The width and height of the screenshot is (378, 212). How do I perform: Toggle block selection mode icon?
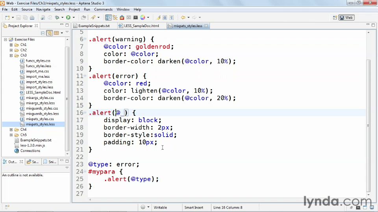[x=165, y=18]
